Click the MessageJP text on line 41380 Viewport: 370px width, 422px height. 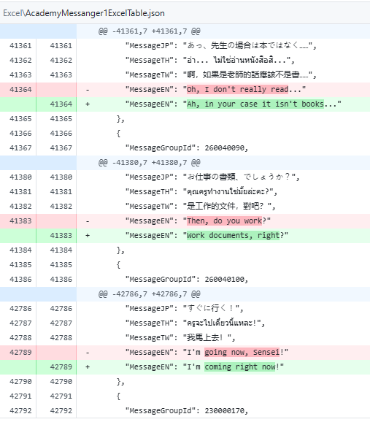(x=212, y=177)
